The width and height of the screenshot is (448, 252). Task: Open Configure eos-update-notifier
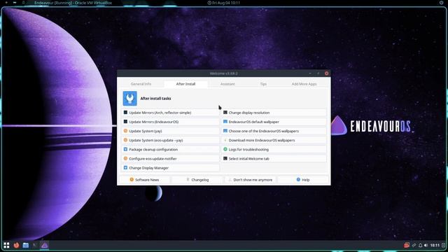point(171,159)
